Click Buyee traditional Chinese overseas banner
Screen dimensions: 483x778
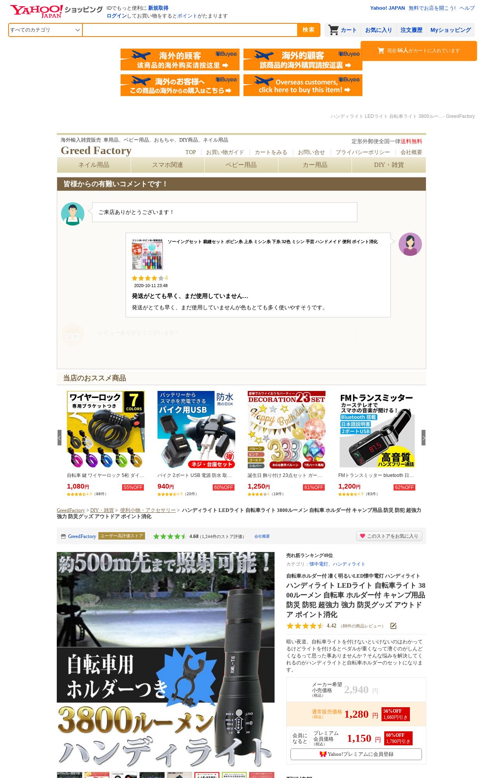[303, 60]
